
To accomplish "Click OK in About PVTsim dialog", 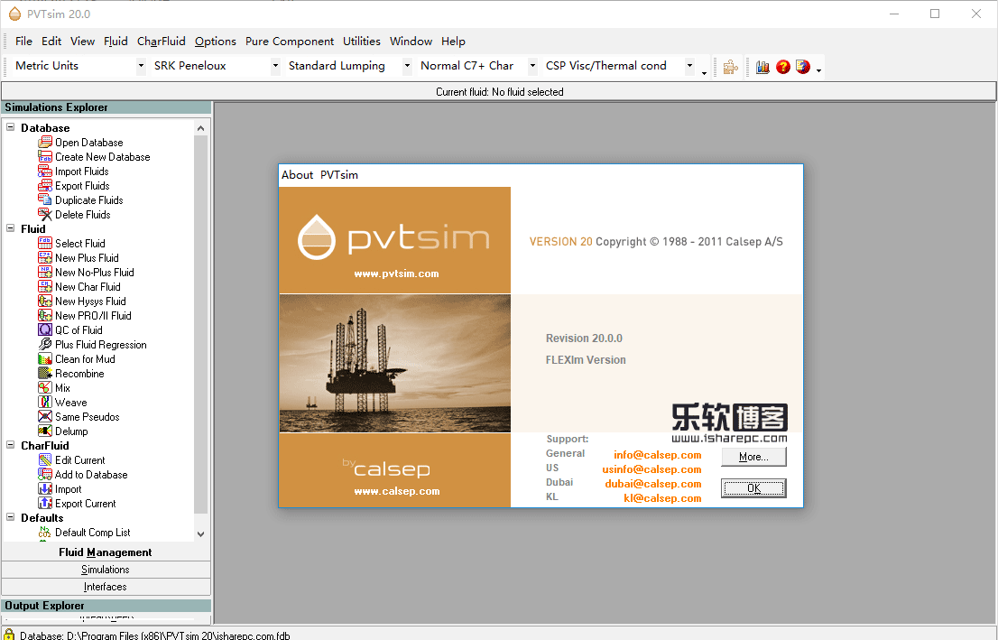I will pyautogui.click(x=753, y=488).
